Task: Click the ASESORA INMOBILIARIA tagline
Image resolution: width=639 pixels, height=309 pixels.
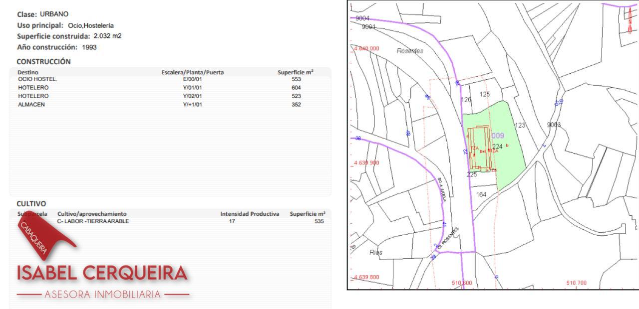Action: 102,294
